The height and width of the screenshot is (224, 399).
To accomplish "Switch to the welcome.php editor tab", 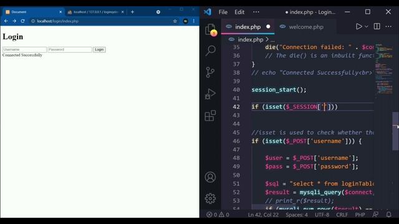I will (x=306, y=27).
